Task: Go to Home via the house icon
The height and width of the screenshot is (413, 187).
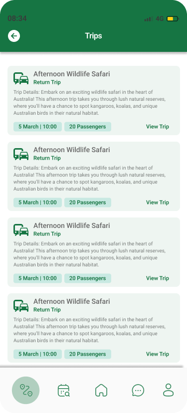Action: tap(101, 390)
